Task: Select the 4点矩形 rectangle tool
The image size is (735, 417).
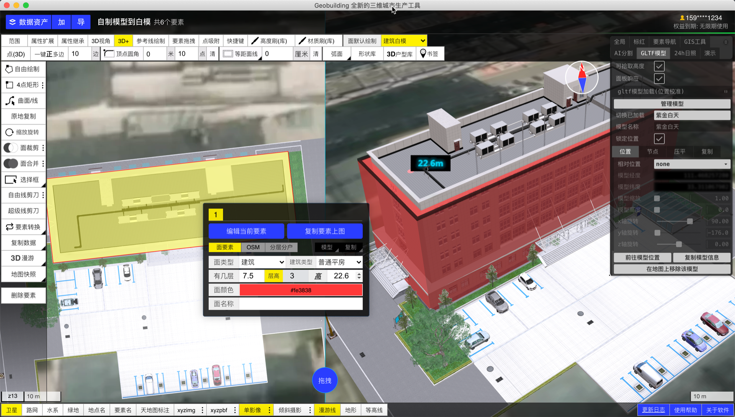Action: pos(23,85)
